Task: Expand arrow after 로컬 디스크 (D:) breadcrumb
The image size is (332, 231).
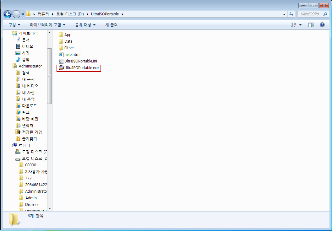Action: 87,14
